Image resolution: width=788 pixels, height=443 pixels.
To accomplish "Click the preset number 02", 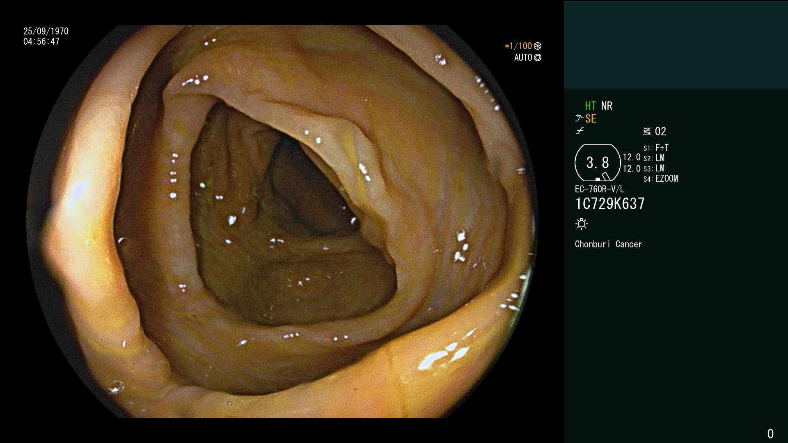I will (660, 131).
